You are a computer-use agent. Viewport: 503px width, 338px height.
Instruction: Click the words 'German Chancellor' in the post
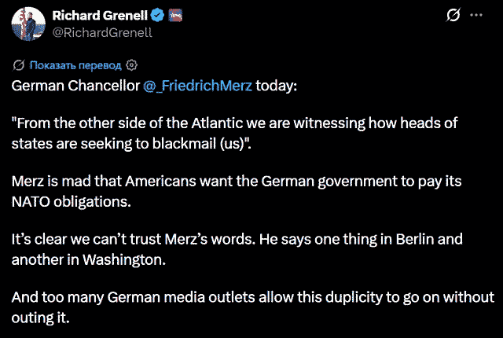pos(75,86)
